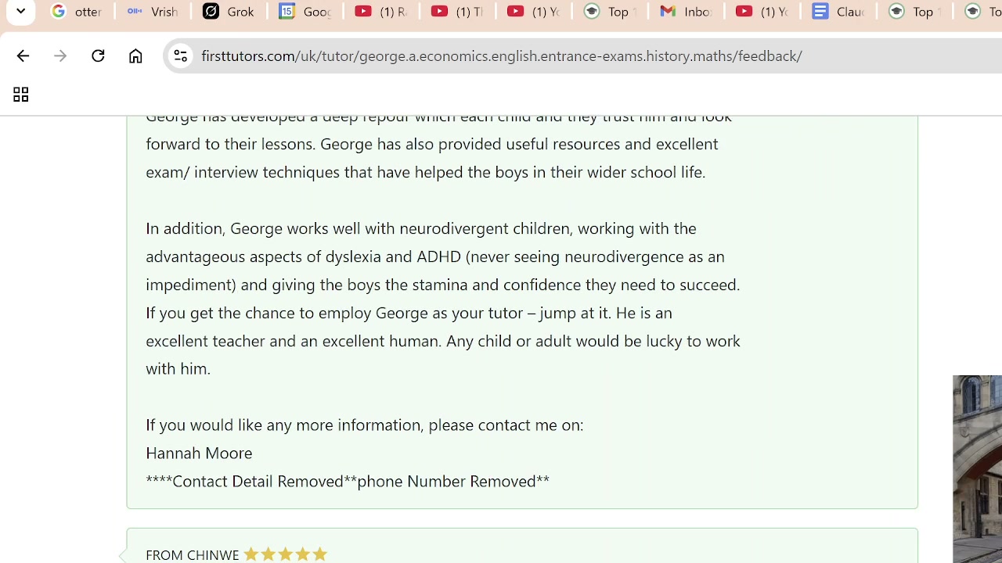View site information icon in address bar
1002x563 pixels.
click(x=180, y=56)
